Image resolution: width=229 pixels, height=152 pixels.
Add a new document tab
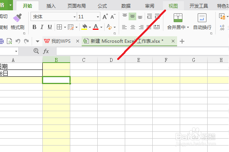point(182,41)
